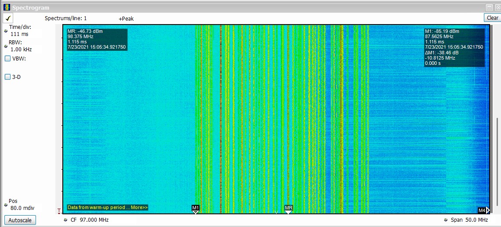The image size is (501, 227).
Task: Click the Pos knob icon
Action: pos(5,205)
